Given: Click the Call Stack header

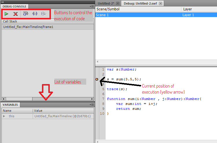Looking at the screenshot, I should point(48,21).
